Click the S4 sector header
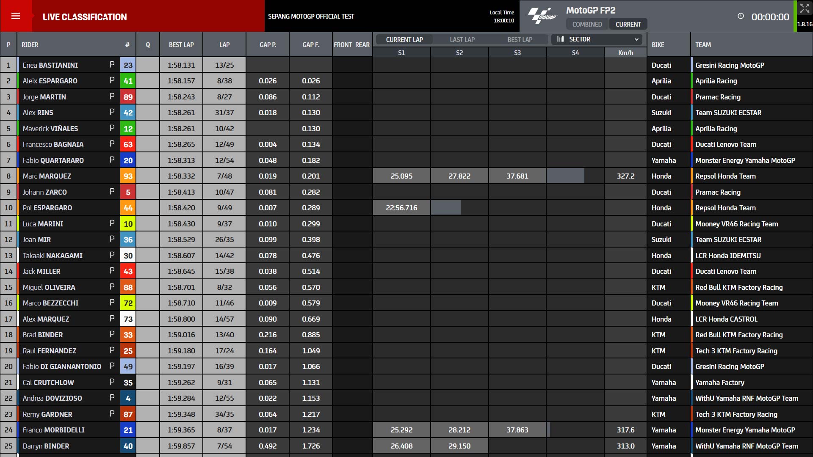The width and height of the screenshot is (813, 457). (x=575, y=52)
